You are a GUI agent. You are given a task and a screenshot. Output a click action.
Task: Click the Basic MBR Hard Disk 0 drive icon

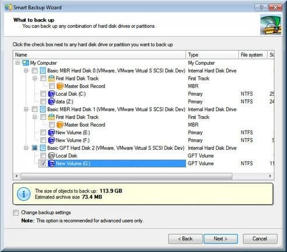43,71
